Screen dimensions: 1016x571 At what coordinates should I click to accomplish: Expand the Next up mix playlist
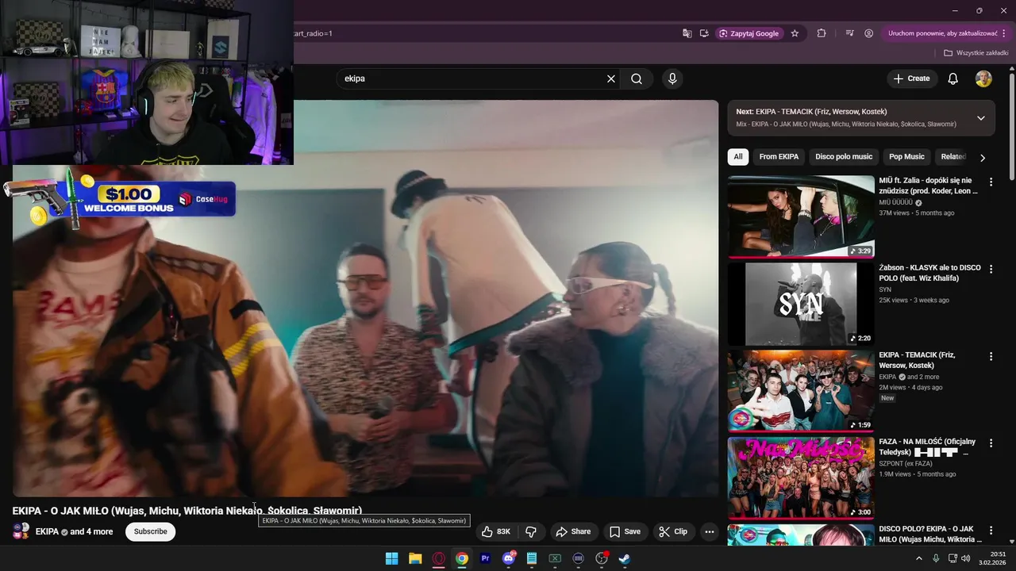[x=980, y=117]
